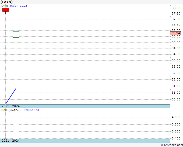183x147 pixels.
Task: Click the MACD(26,12,9) indicator label
Action: coord(11,110)
